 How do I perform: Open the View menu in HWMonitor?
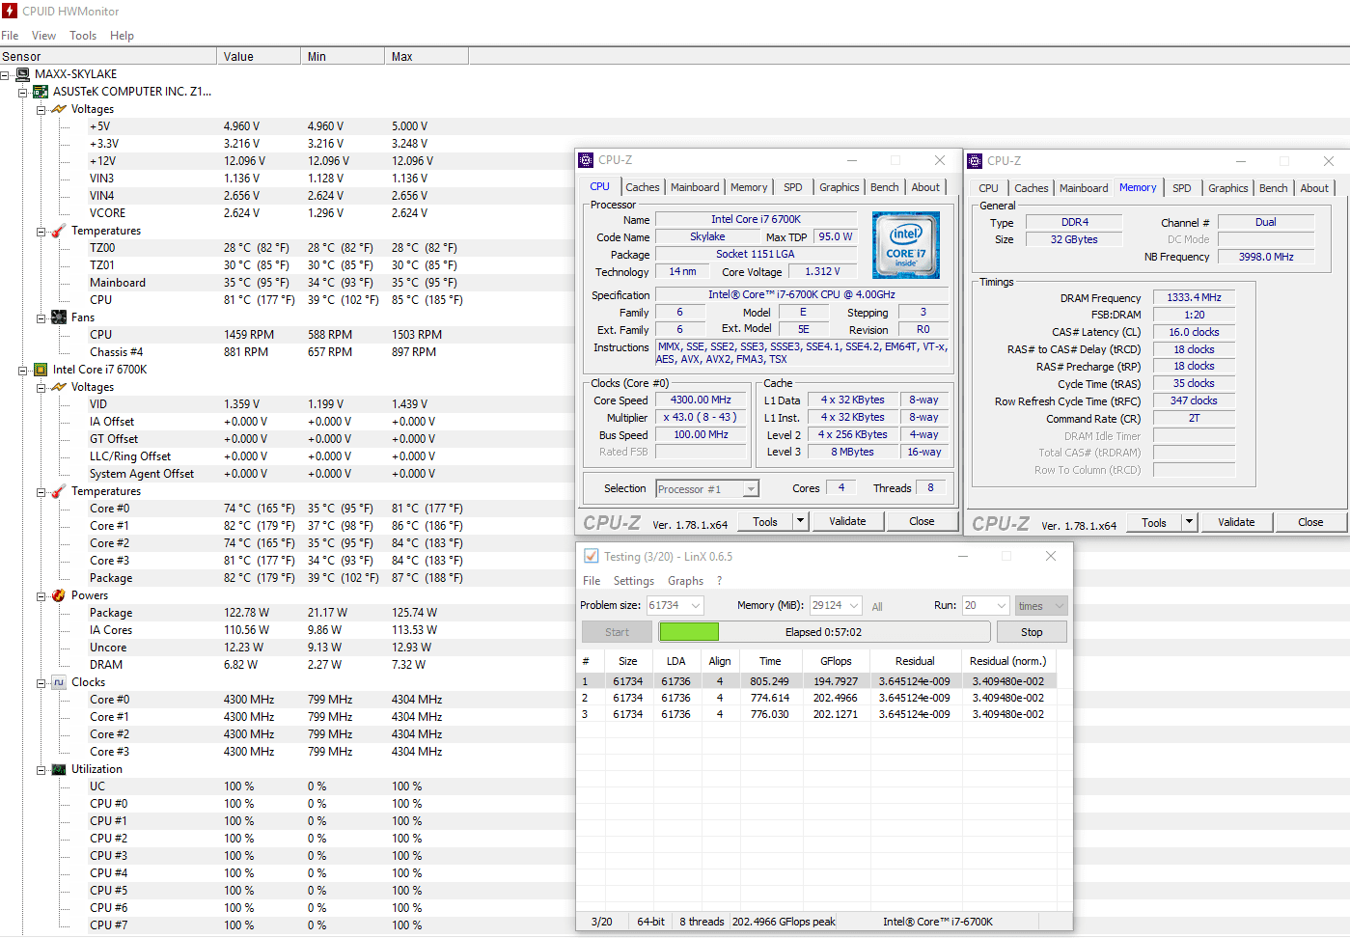click(x=43, y=36)
